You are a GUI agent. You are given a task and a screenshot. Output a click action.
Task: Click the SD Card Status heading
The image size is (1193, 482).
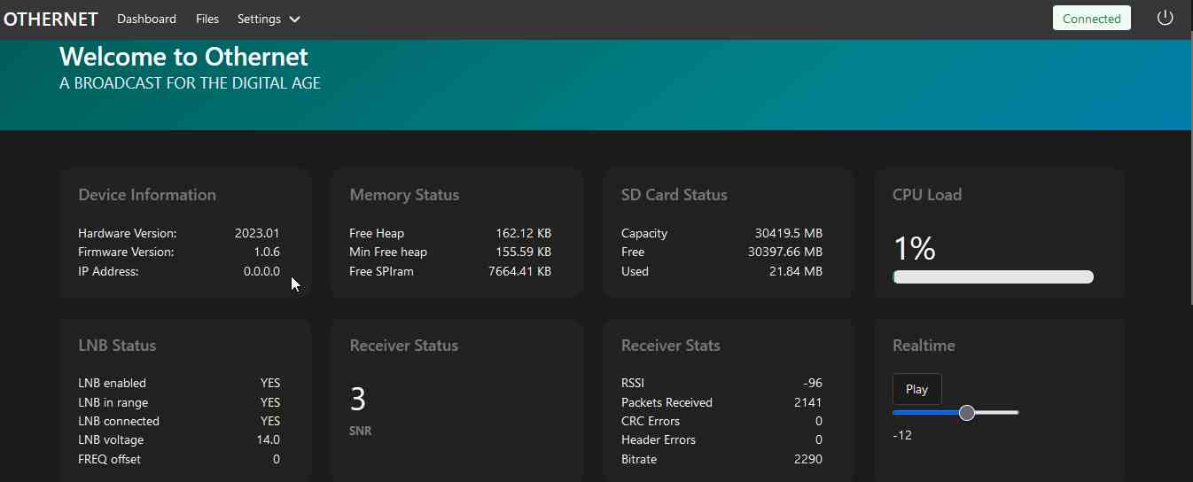point(674,195)
